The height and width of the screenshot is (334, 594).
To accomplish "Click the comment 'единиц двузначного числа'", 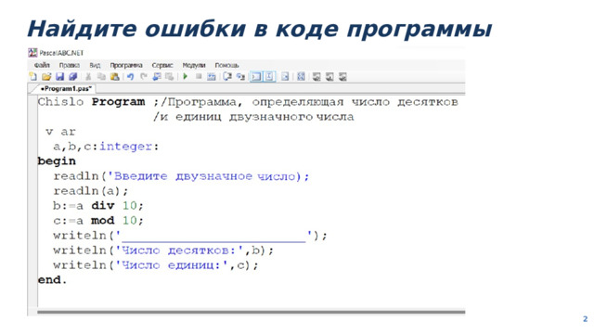I will tap(265, 117).
